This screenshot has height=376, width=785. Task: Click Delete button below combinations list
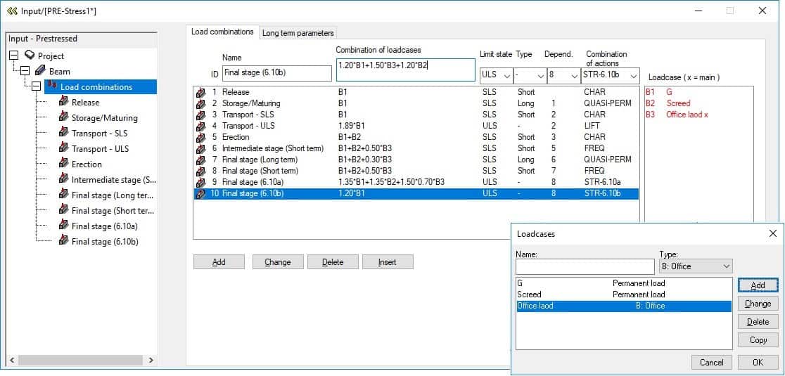click(x=333, y=262)
